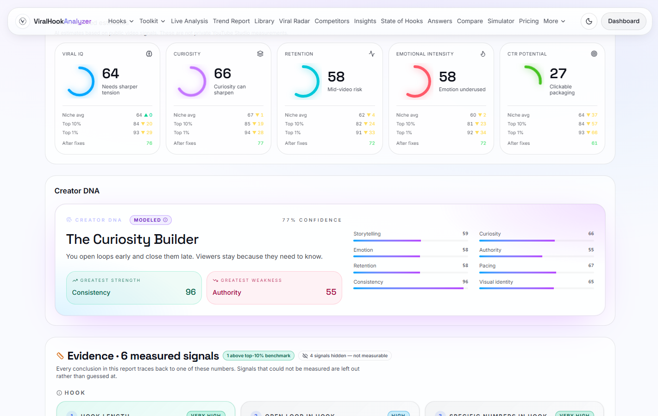Click the Retention 58 progress ring
This screenshot has width=658, height=416.
point(303,81)
